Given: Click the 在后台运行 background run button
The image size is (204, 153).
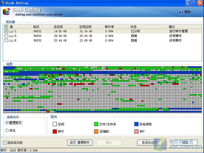Looking at the screenshot, I should (150, 143).
